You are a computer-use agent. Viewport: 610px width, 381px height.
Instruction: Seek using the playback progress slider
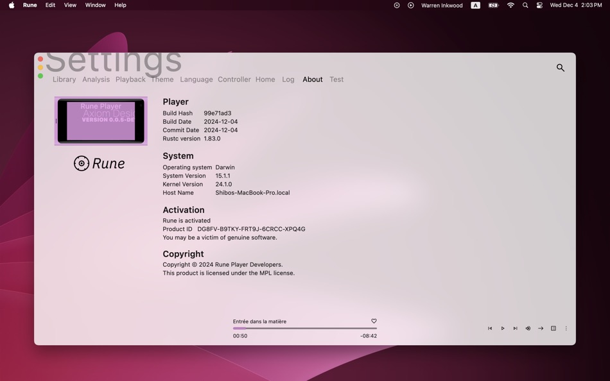coord(305,328)
